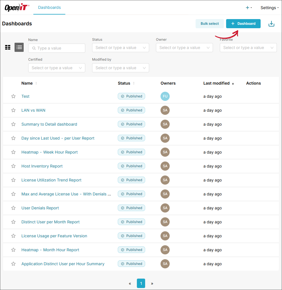Switch to list view
Viewport: 282px width, 290px height.
[x=19, y=47]
